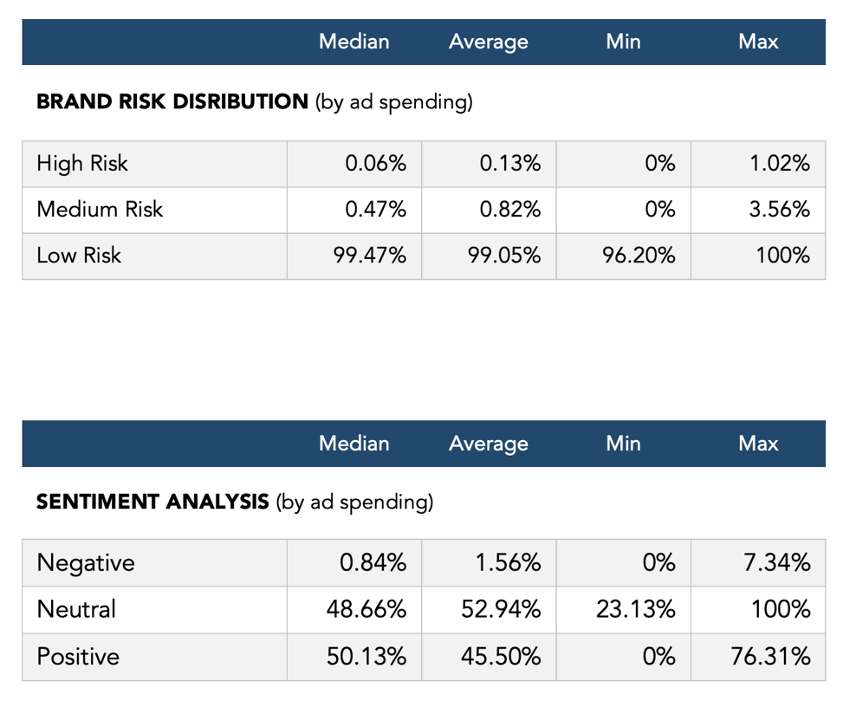Select the Medium Risk row label

click(100, 209)
